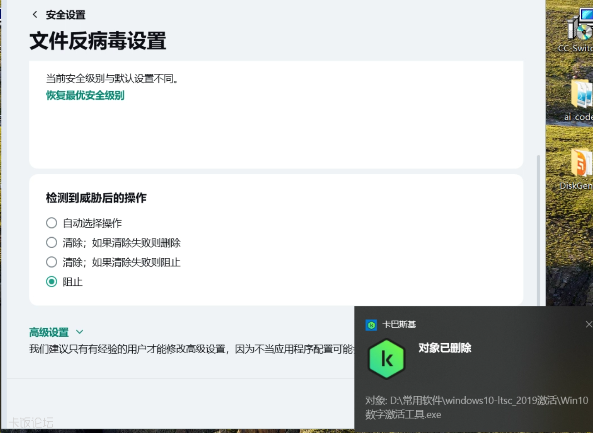593x433 pixels.
Task: Open the 安全设置 breadcrumb label
Action: [65, 15]
